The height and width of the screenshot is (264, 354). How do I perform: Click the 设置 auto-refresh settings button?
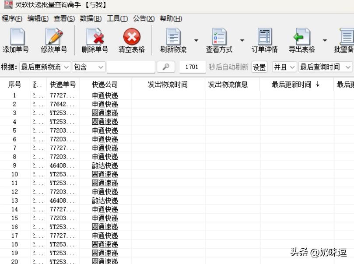coord(259,67)
